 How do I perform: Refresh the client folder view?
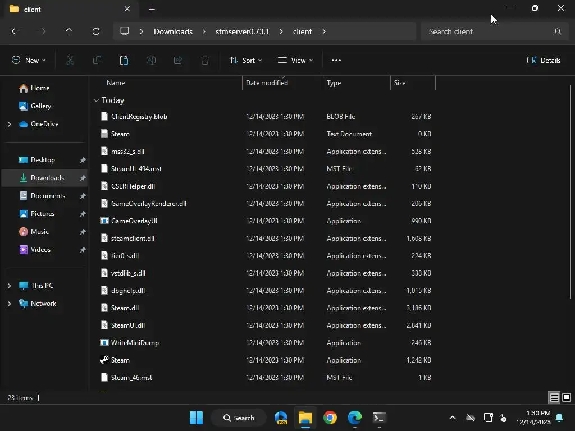(96, 31)
